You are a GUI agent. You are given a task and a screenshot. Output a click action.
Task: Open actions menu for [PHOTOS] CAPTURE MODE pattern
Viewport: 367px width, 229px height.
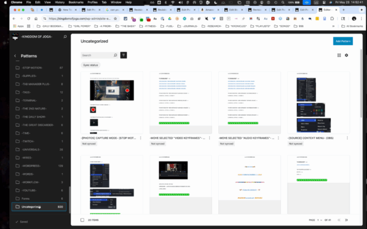141,138
